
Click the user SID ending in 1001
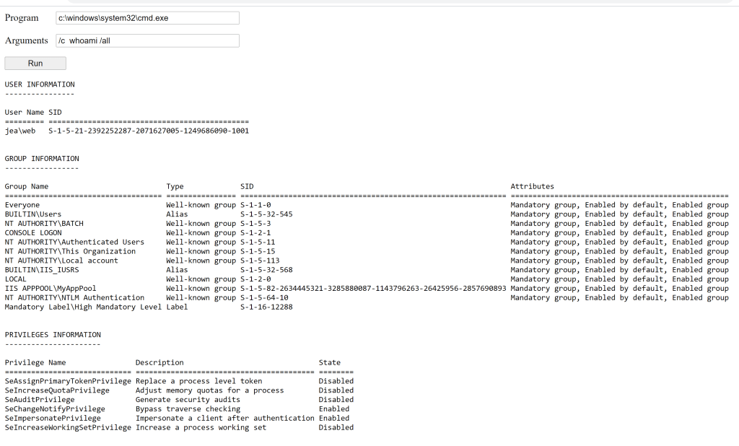click(149, 131)
